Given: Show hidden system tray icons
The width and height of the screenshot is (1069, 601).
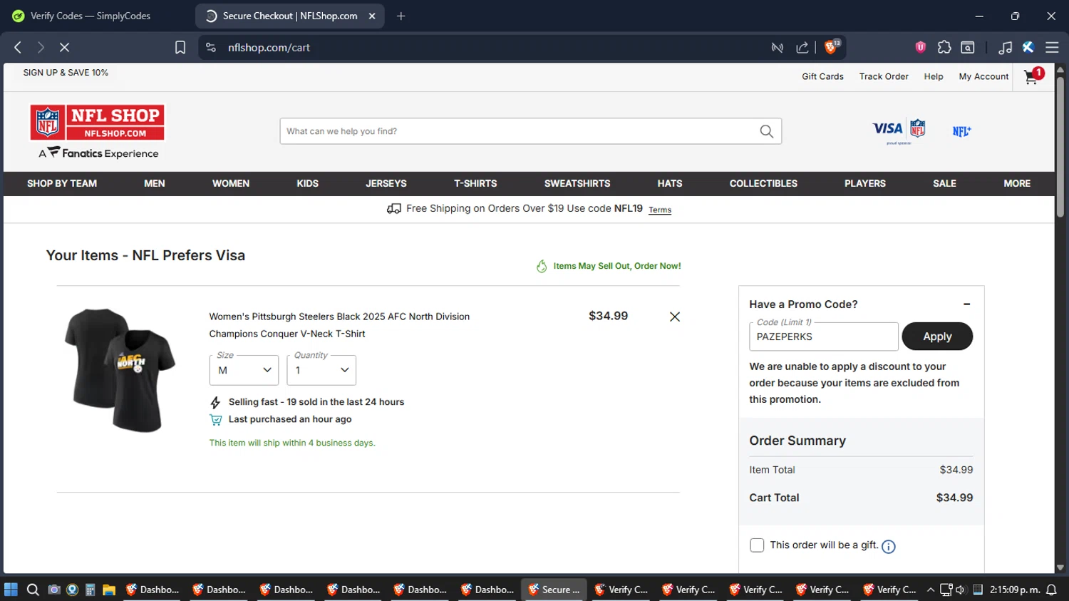Looking at the screenshot, I should coord(930,590).
